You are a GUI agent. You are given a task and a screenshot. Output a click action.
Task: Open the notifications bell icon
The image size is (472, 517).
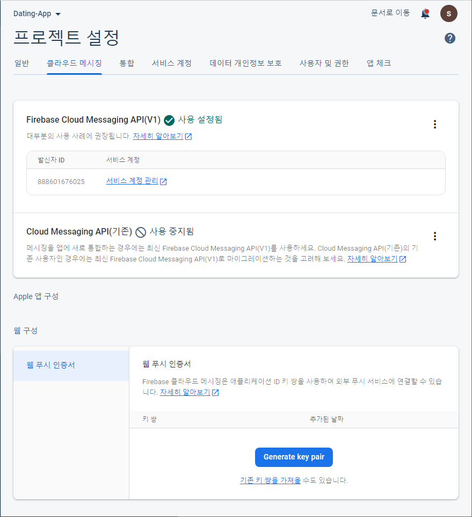click(x=425, y=13)
